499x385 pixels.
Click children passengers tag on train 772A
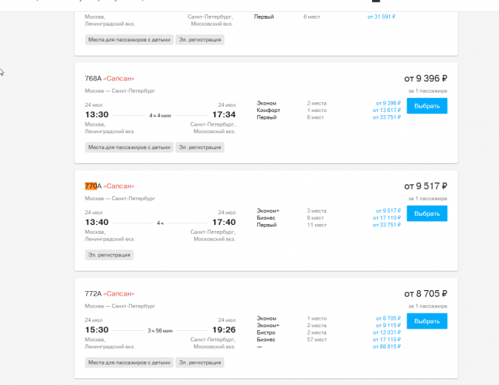129,362
